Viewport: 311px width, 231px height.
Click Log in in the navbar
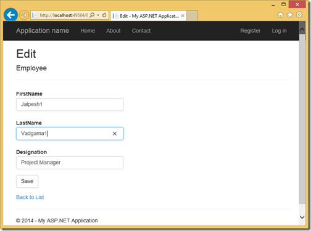[279, 31]
